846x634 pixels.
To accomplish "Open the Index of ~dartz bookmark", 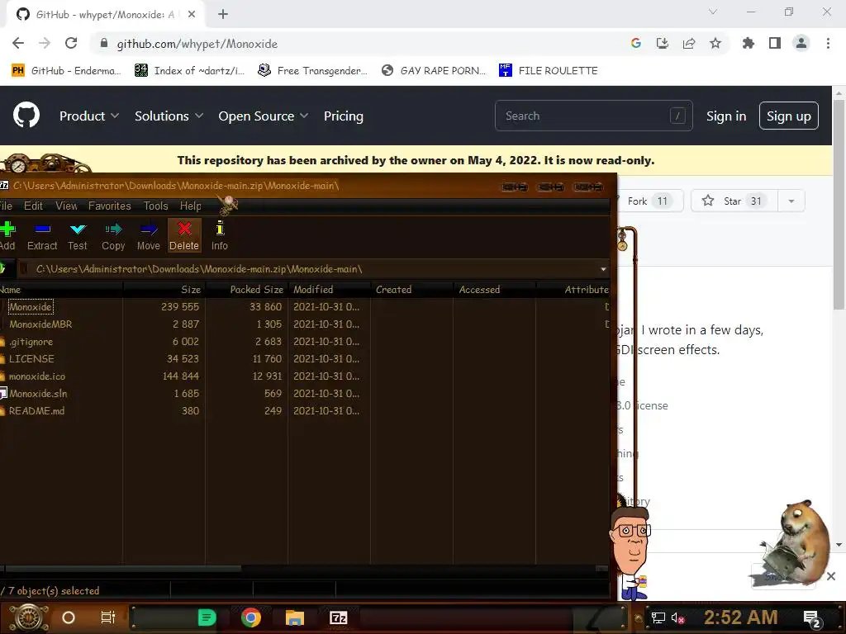I will pyautogui.click(x=189, y=71).
